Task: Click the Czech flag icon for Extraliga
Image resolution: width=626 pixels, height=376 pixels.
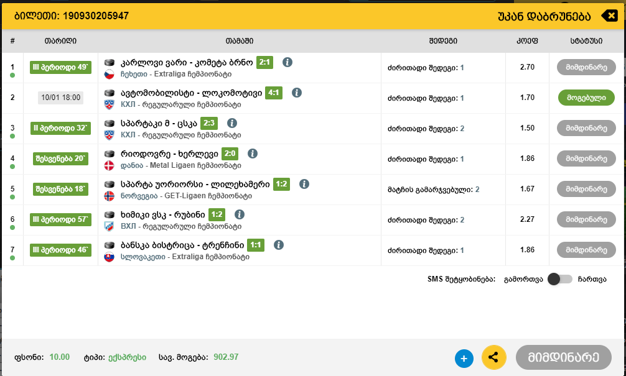Action: (x=109, y=74)
